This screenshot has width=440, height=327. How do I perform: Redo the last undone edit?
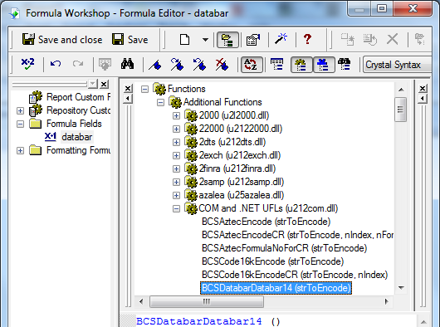78,64
